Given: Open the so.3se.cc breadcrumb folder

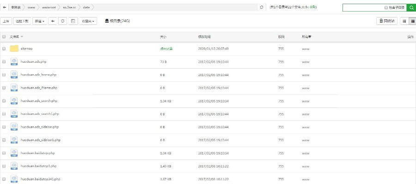Looking at the screenshot, I should [x=69, y=7].
